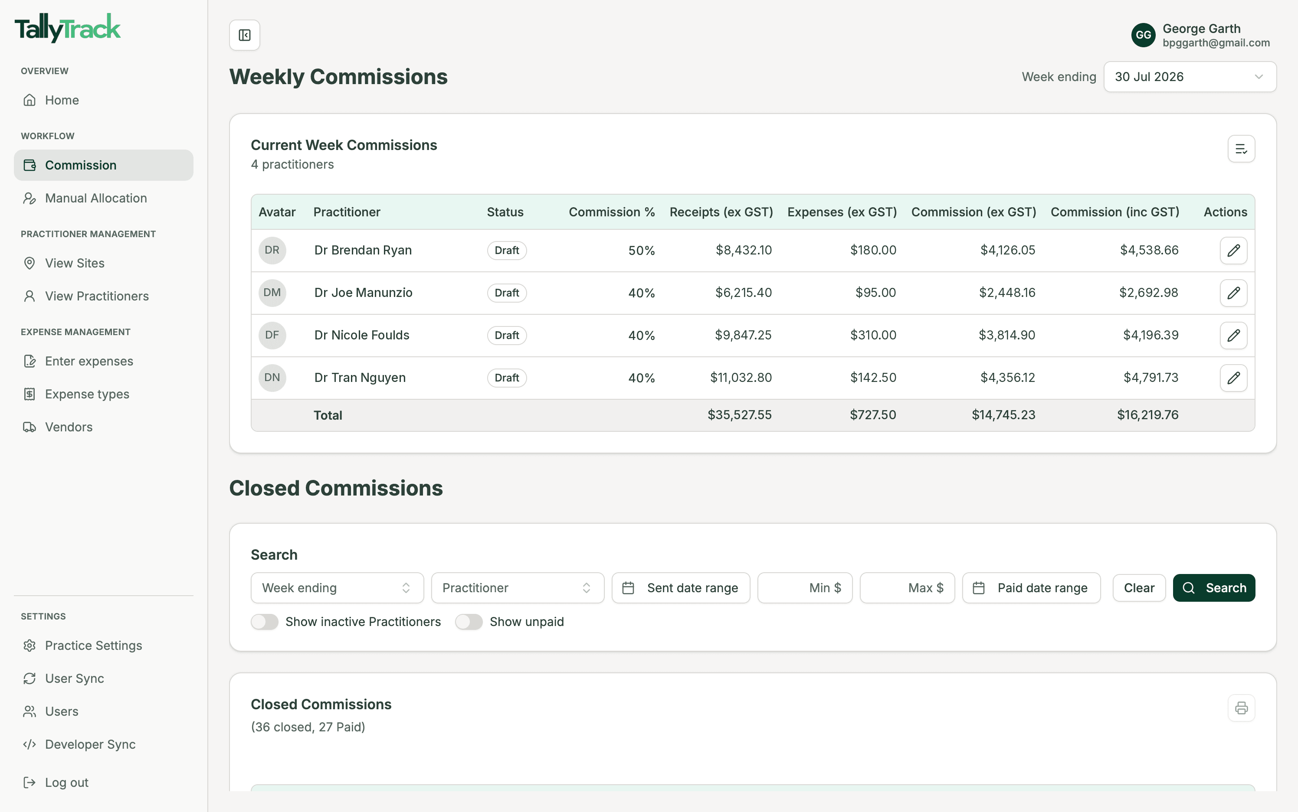Open View Sites page
This screenshot has height=812, width=1298.
click(103, 263)
